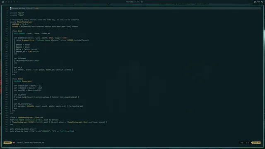Click the Thursday 21:36 clock
This screenshot has height=149, width=265.
[x=132, y=2]
